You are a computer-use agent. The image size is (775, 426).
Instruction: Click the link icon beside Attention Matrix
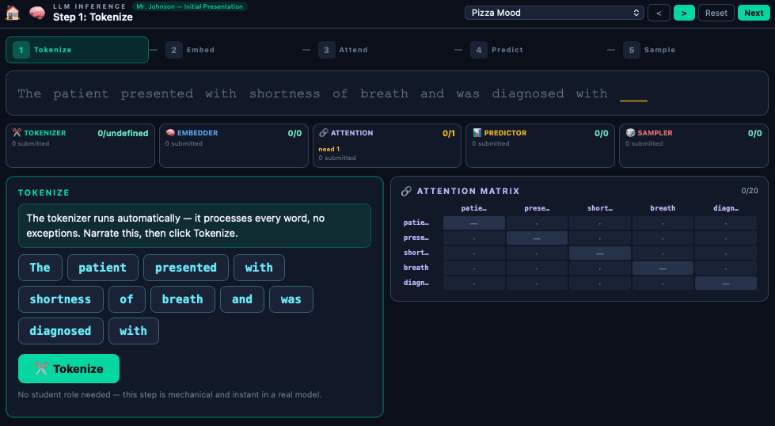(406, 191)
